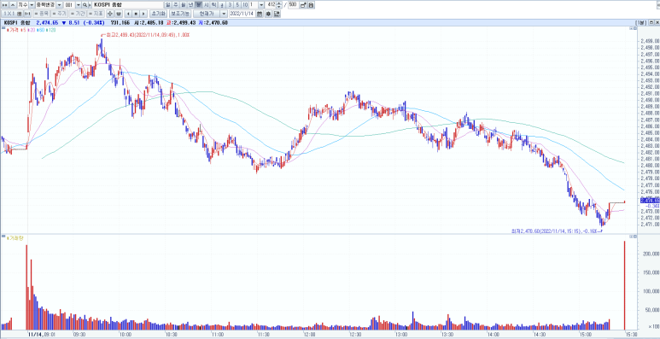This screenshot has height=339, width=660.
Task: Click the link-window icon right of the 500 field
Action: click(303, 5)
